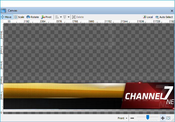Select the Pivot tool

click(46, 17)
